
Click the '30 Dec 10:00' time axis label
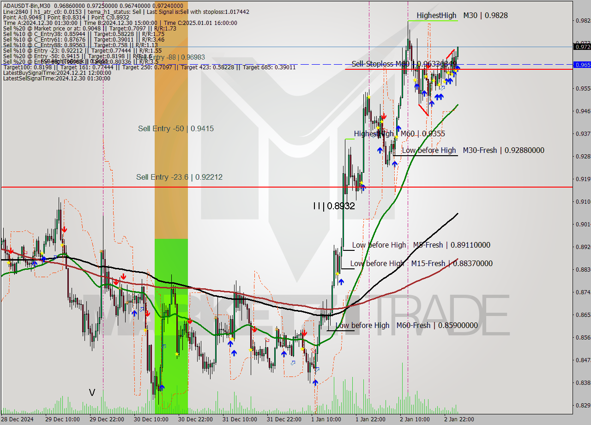151,419
